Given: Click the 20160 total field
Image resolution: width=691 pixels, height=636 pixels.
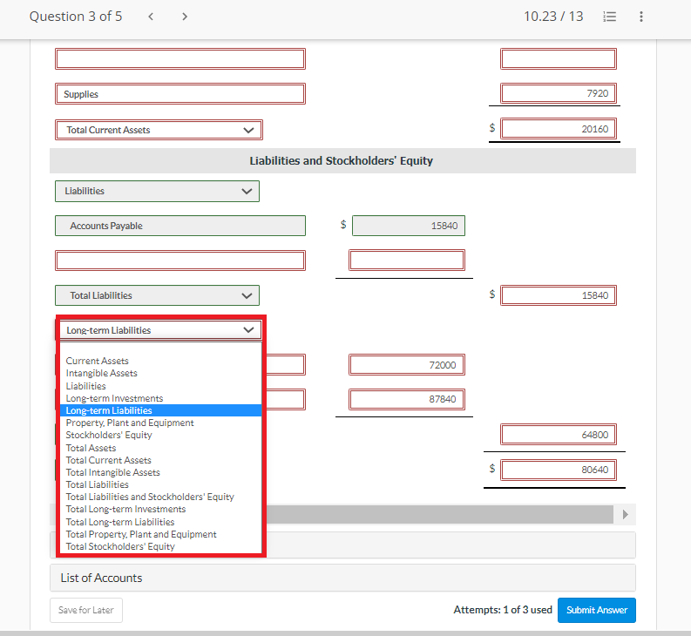Looking at the screenshot, I should [x=559, y=129].
